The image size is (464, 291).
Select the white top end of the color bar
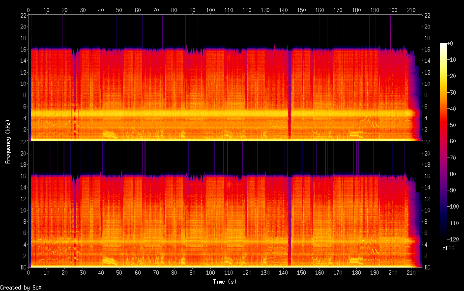[443, 45]
